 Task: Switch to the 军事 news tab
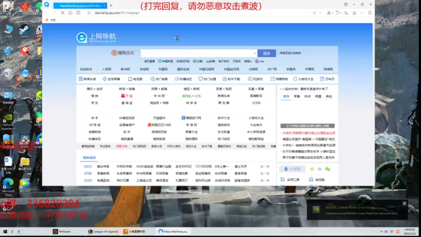(297, 96)
